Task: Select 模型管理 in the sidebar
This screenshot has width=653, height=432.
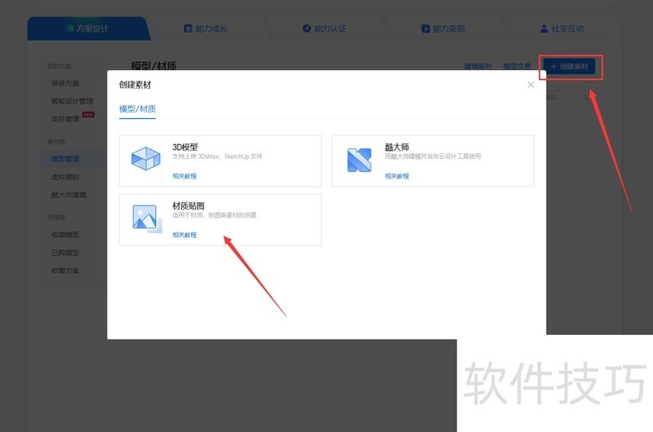Action: [65, 159]
